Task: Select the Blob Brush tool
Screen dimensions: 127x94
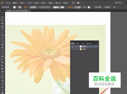Action: [x=2, y=44]
